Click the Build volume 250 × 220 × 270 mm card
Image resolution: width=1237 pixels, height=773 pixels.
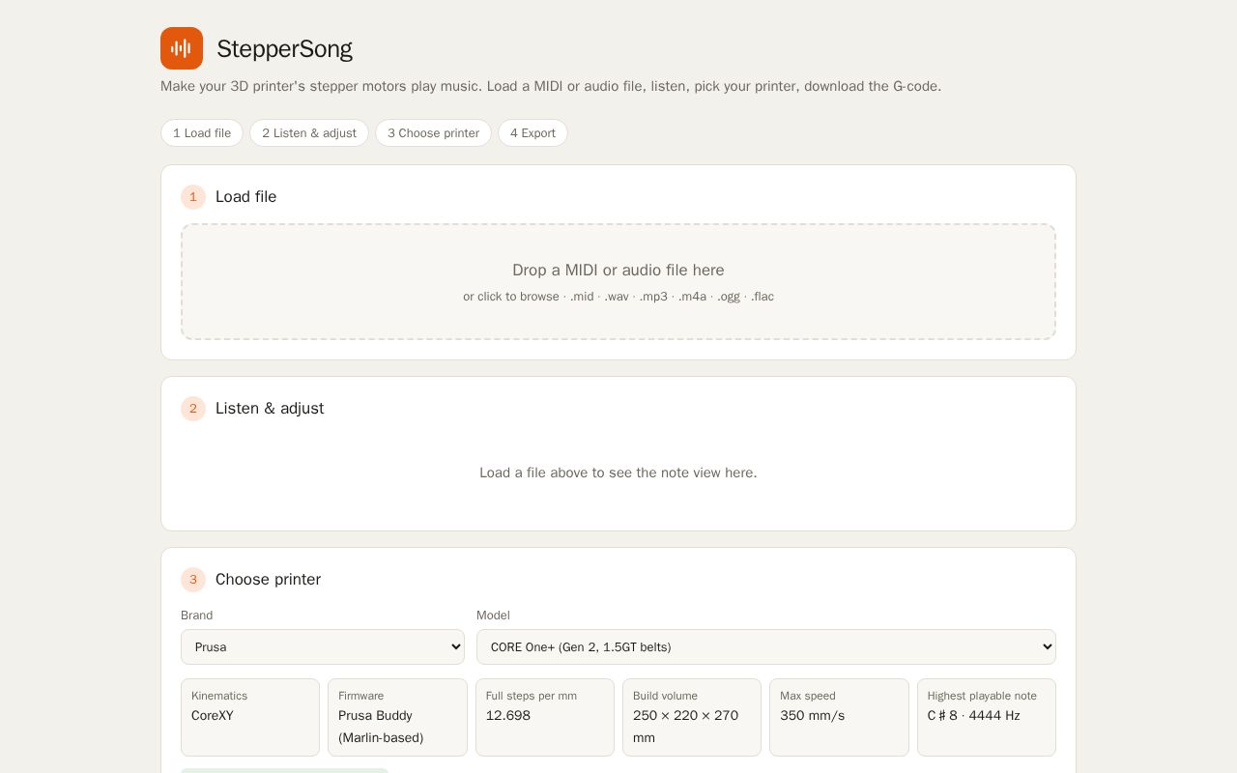pyautogui.click(x=692, y=717)
